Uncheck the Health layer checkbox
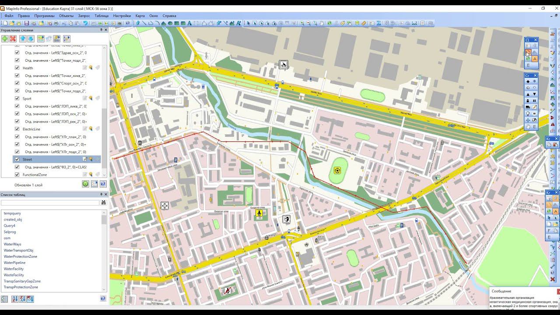The height and width of the screenshot is (315, 560). [x=17, y=68]
